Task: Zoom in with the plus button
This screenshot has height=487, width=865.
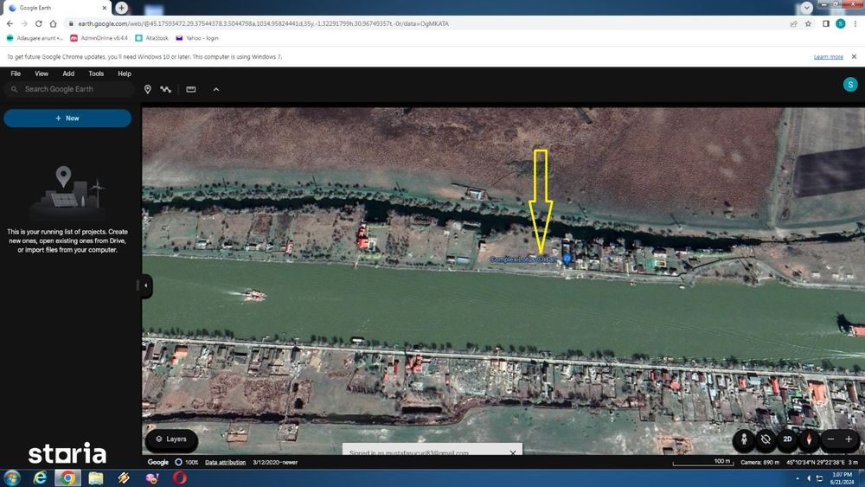Action: (x=849, y=439)
